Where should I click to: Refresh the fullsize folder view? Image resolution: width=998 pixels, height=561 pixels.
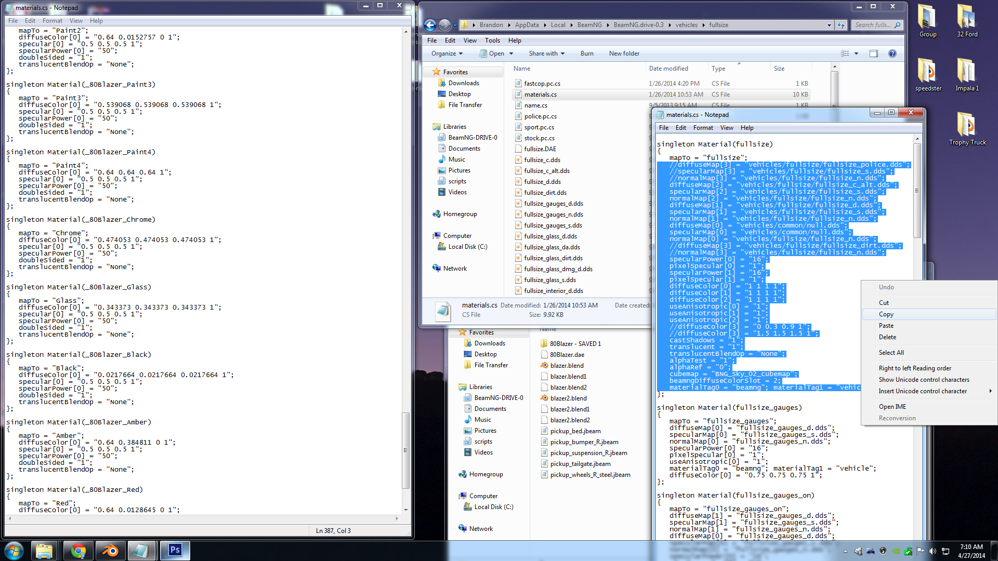841,25
